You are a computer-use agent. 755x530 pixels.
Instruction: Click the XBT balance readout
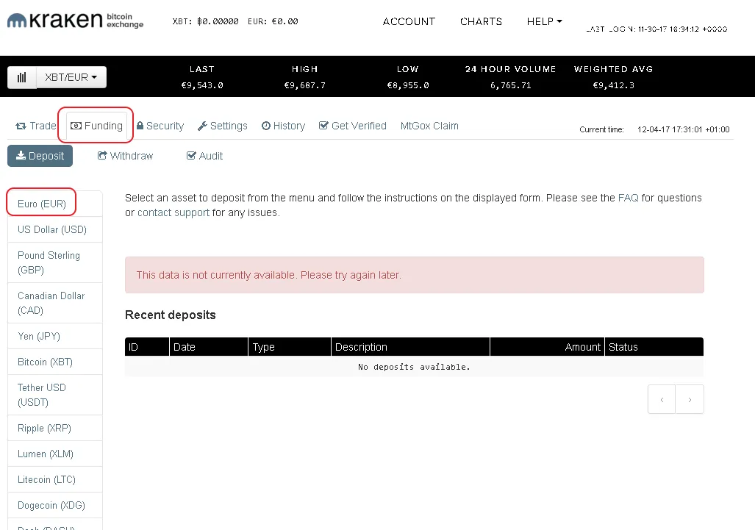(205, 21)
